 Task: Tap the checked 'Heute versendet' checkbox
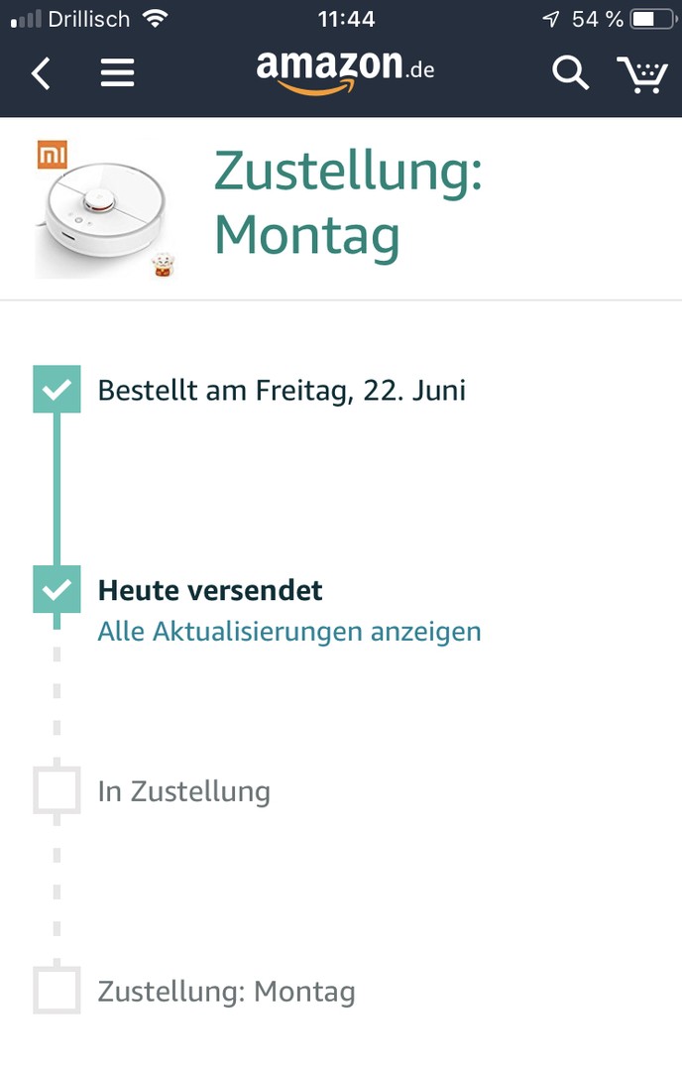57,590
